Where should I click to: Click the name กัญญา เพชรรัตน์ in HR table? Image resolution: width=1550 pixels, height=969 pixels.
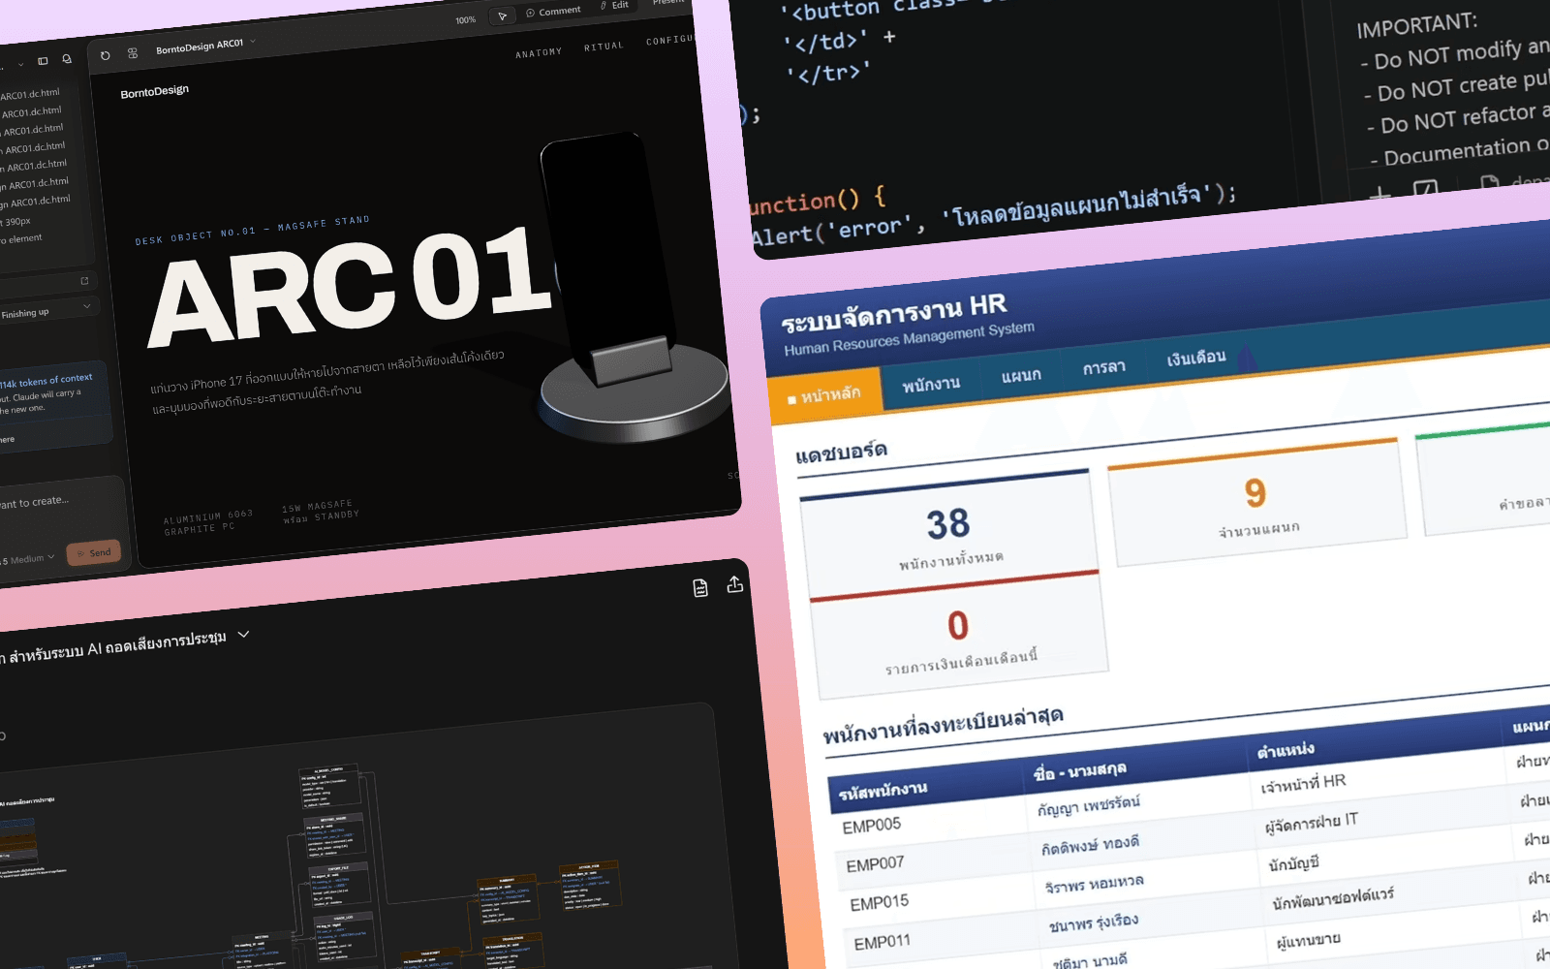[1089, 805]
